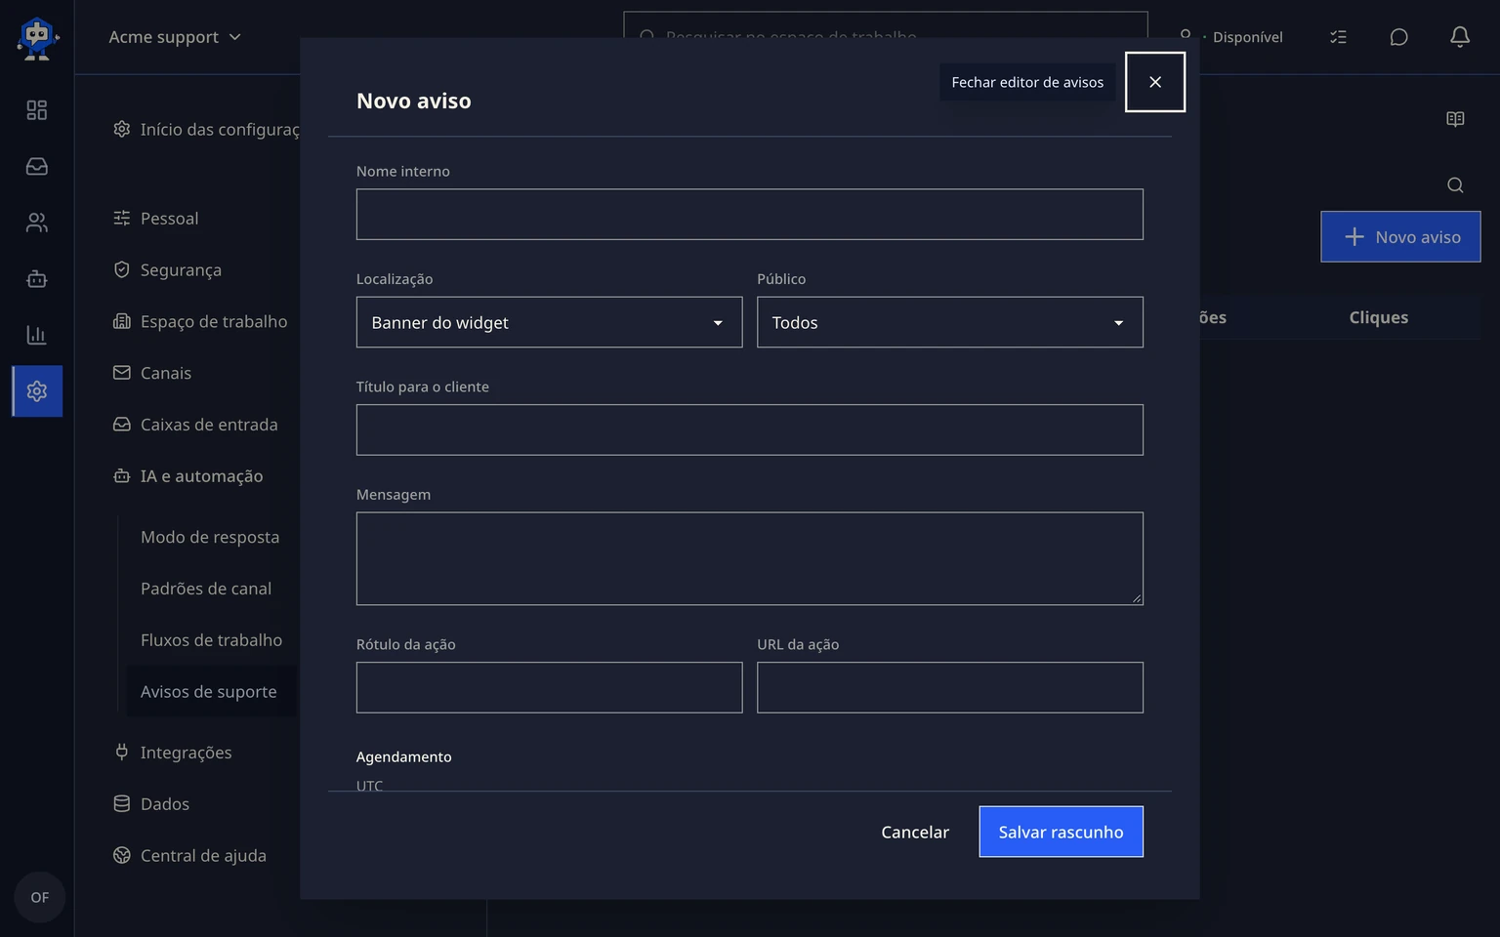
Task: Save the notice with Salvar rascunho
Action: click(1061, 832)
